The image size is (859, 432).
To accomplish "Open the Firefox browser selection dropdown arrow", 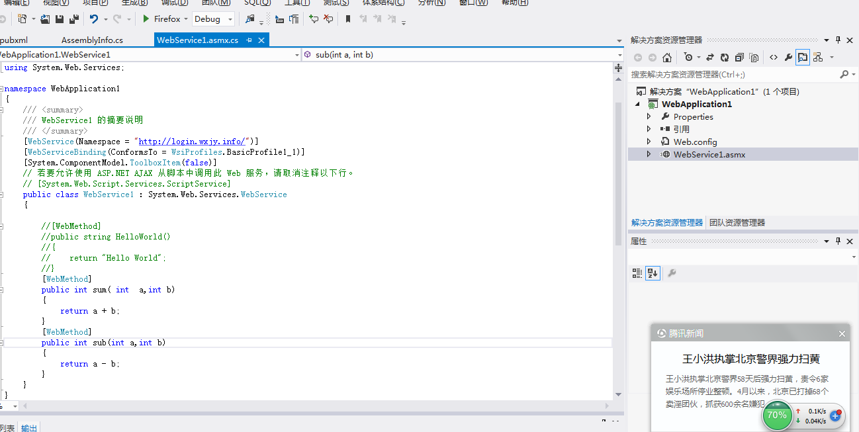I will pos(186,19).
